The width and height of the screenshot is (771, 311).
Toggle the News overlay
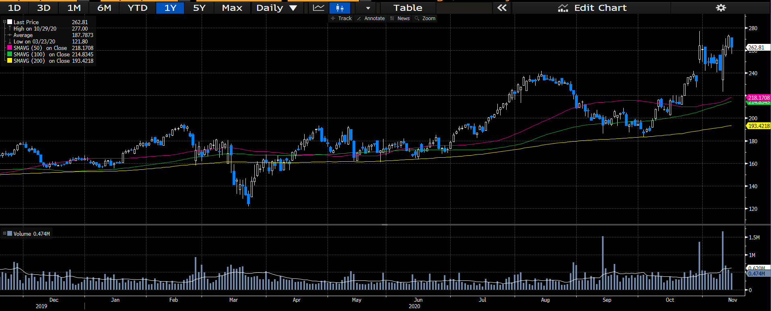pos(400,19)
